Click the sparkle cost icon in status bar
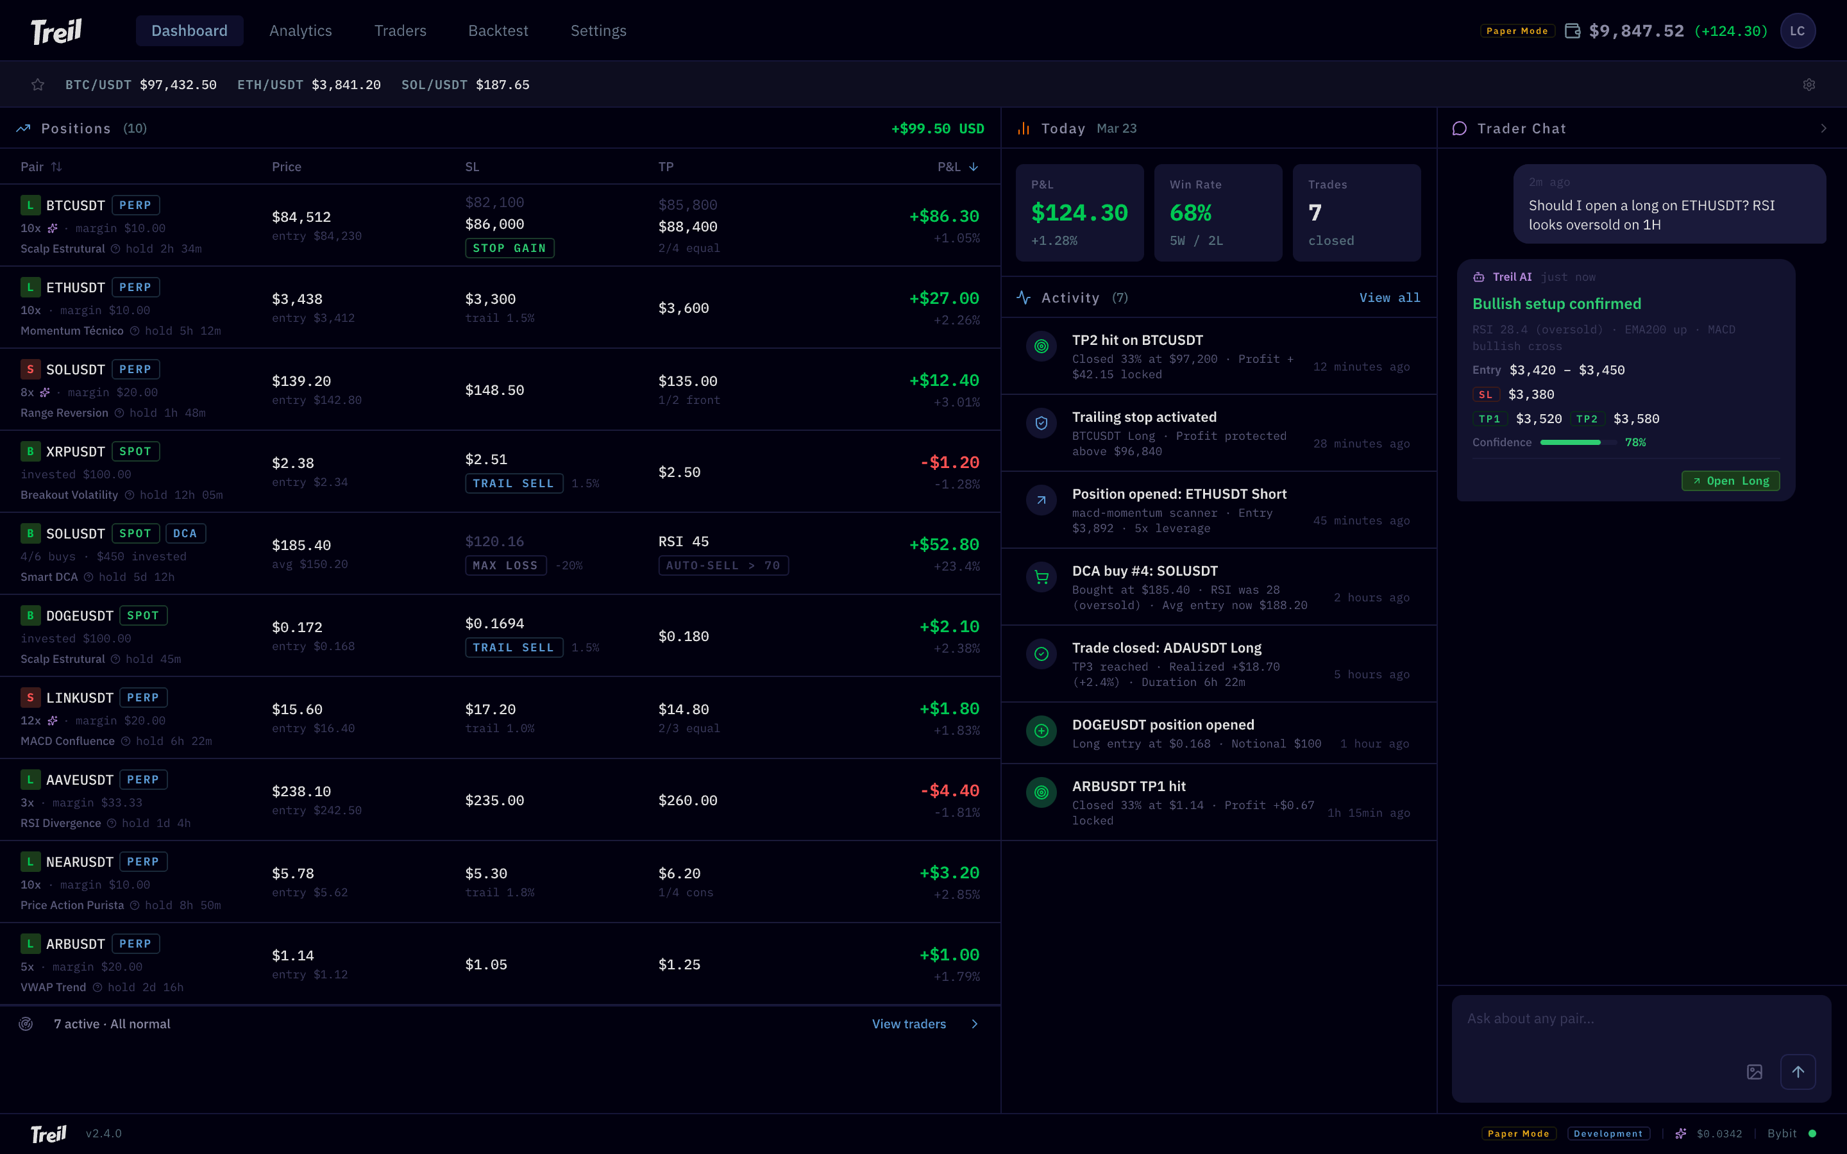 (1680, 1134)
